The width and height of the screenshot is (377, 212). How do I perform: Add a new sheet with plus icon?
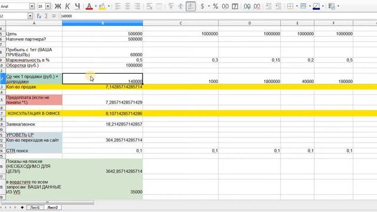(x=22, y=207)
